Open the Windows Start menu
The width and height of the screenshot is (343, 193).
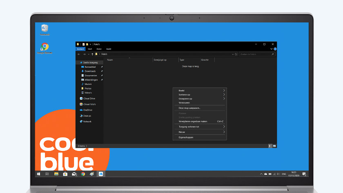point(38,174)
